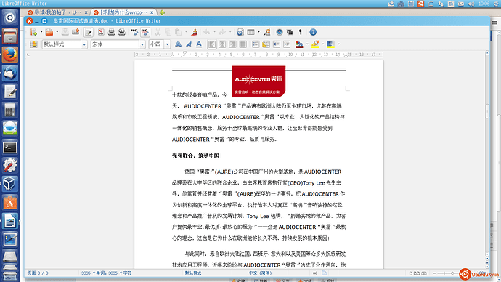Click the New document icon

33,32
